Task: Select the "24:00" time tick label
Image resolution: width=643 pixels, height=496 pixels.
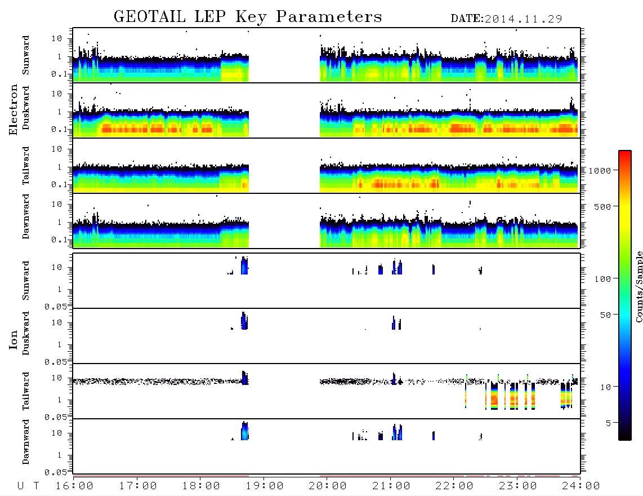Action: [581, 486]
